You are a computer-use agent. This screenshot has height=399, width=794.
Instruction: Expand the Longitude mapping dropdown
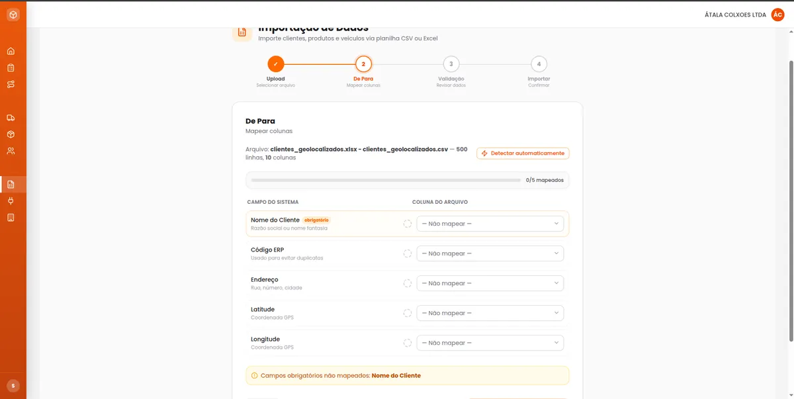[x=490, y=343]
